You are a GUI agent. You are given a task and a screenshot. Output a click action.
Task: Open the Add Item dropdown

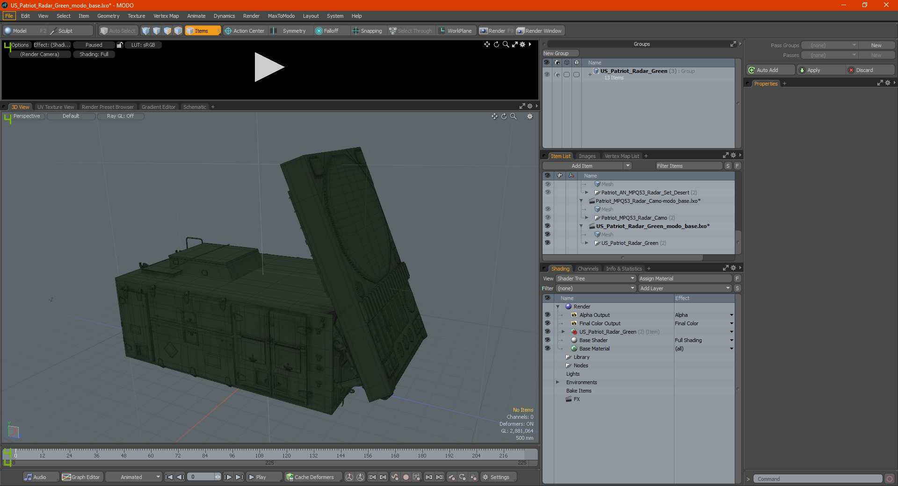coord(587,166)
